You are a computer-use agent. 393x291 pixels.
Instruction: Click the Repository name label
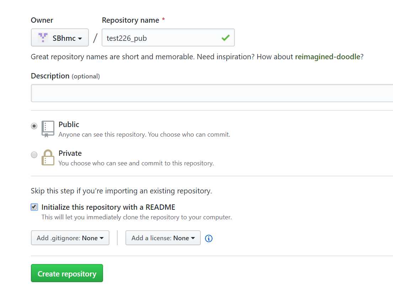(130, 20)
